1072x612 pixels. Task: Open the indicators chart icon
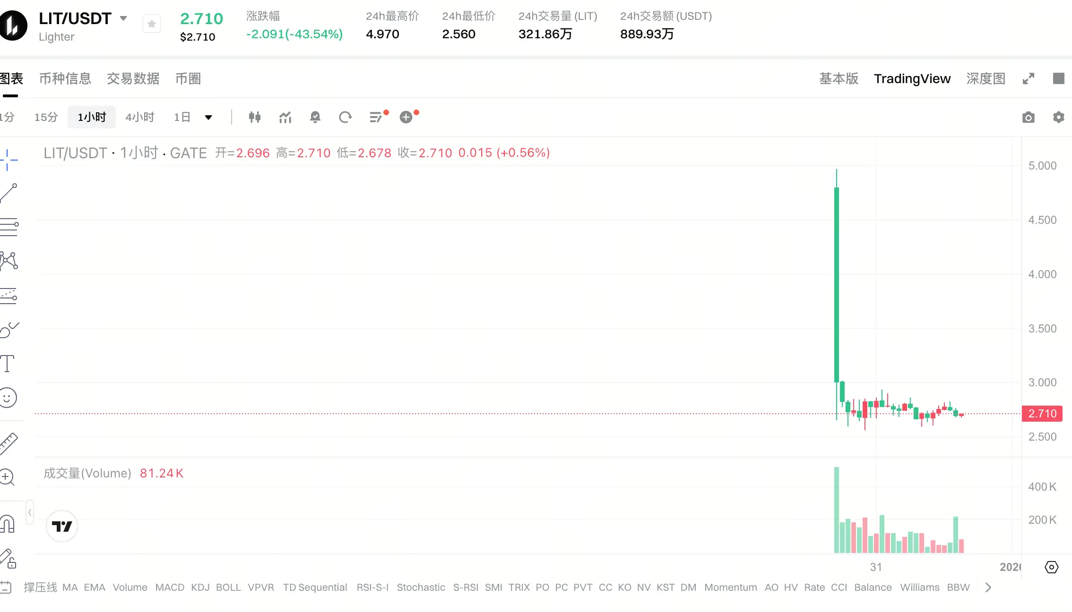coord(285,117)
